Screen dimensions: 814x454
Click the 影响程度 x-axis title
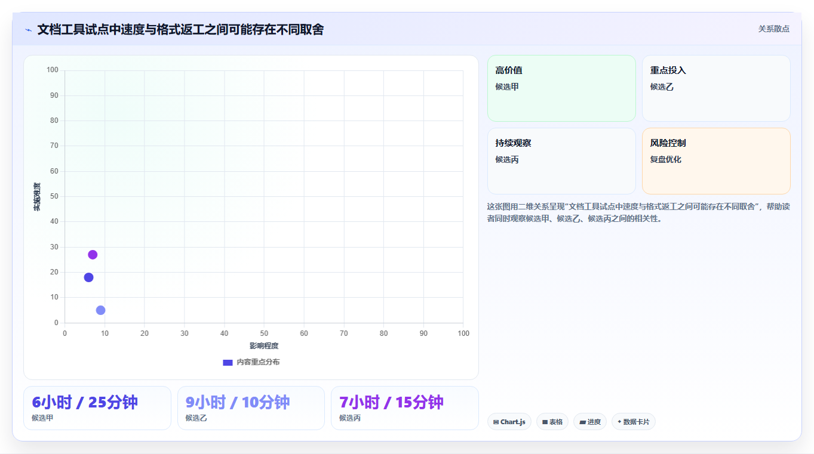[x=264, y=346]
